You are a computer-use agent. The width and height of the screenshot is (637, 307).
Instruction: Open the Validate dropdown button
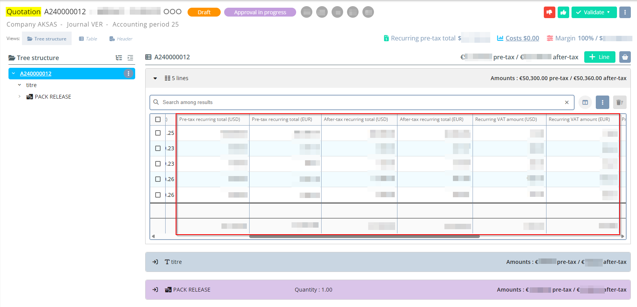(594, 12)
